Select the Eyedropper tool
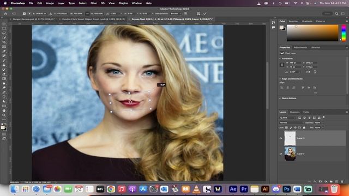Screen dimensions: 349x196 (x=4, y=51)
